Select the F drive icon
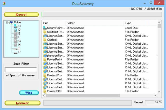 click(x=16, y=37)
